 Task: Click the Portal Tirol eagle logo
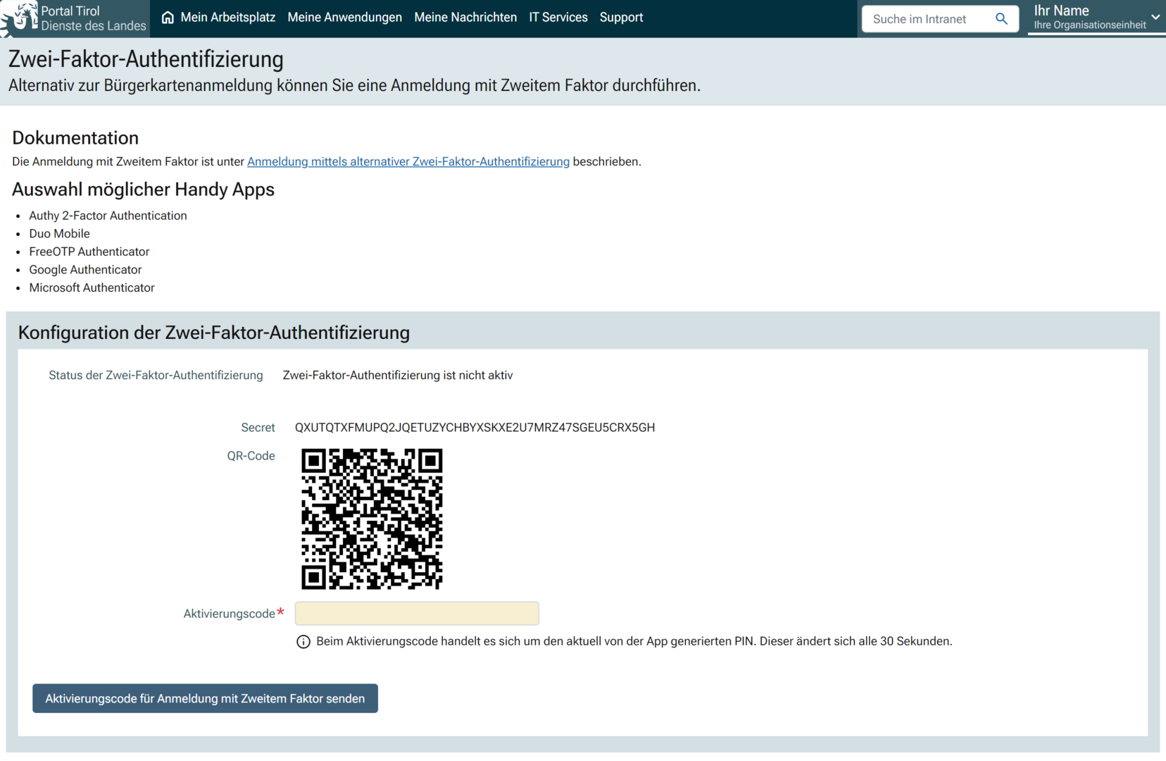tap(20, 18)
